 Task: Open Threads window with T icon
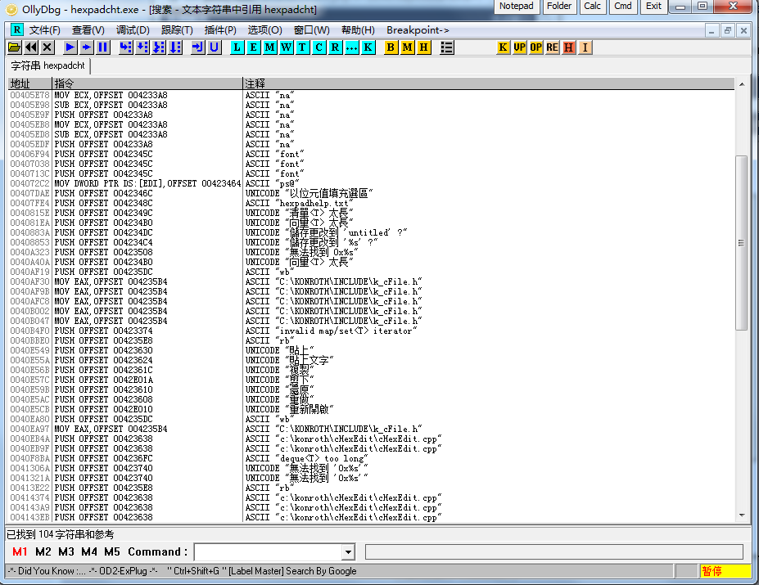(x=302, y=47)
